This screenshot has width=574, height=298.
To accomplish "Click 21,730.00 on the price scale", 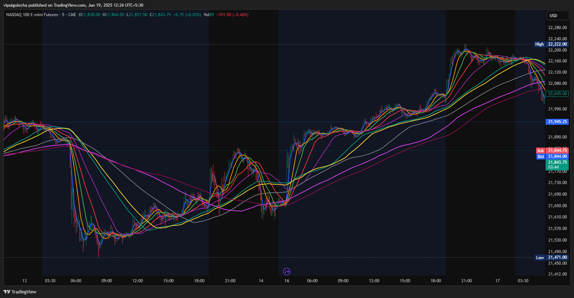I will [x=557, y=182].
